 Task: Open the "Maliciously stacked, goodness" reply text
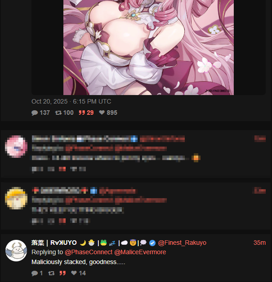point(78,262)
